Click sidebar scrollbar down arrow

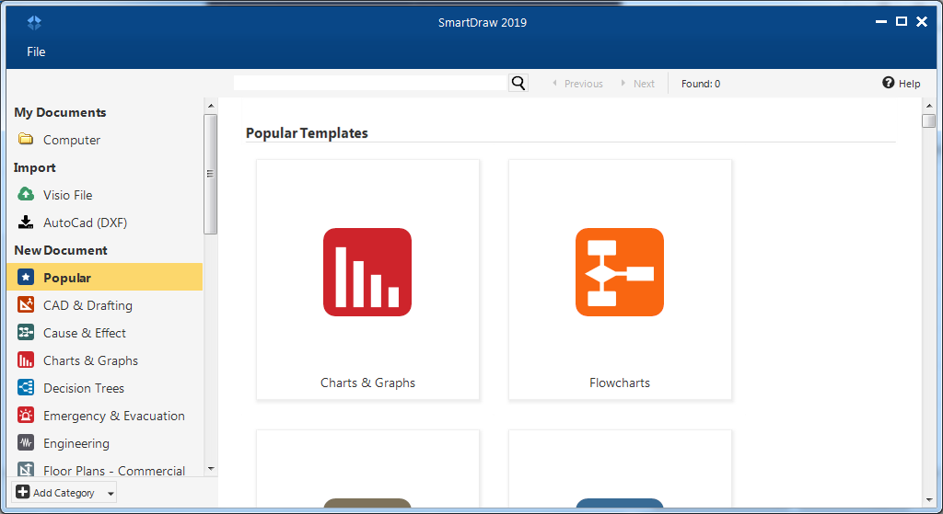(x=211, y=469)
